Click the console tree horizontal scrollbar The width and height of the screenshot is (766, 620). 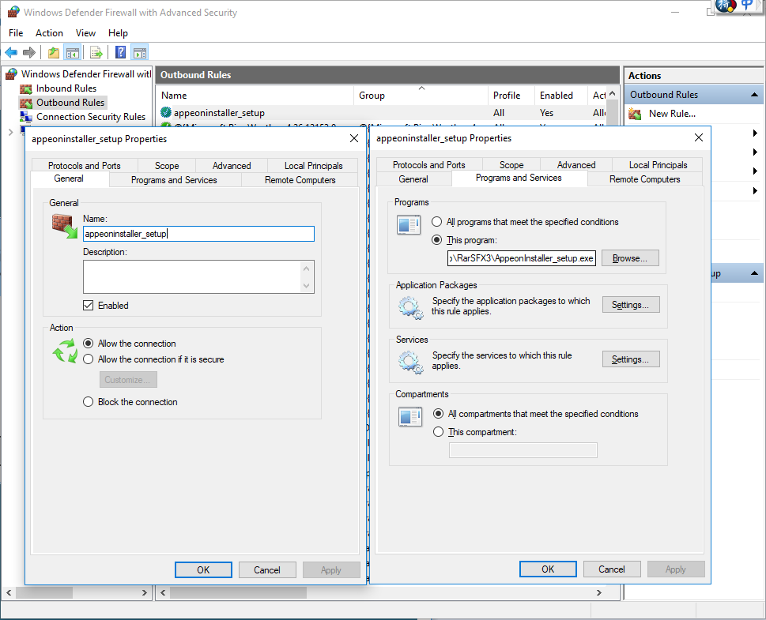pyautogui.click(x=77, y=592)
